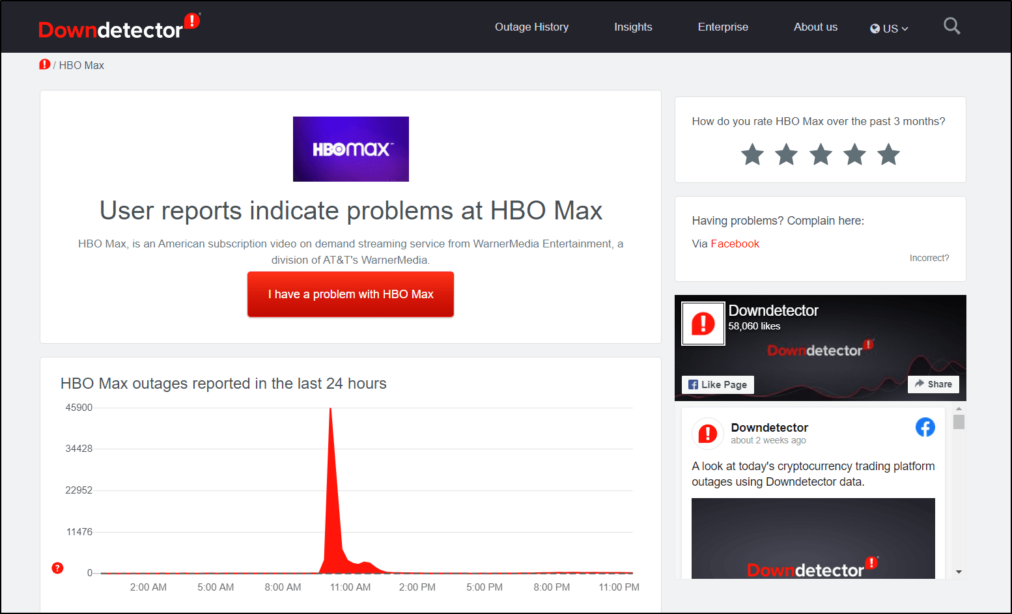The height and width of the screenshot is (614, 1012).
Task: Open Downdetector Facebook page title link
Action: 773,311
